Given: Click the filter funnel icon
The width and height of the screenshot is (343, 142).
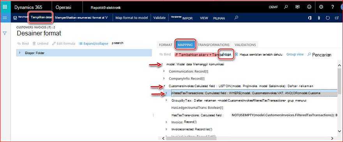Looking at the screenshot, I should (x=5, y=33).
